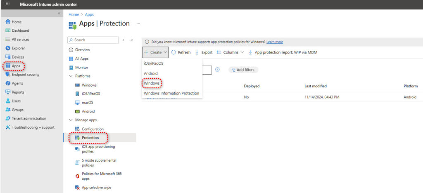Click the Refresh toolbar icon
Screen dimensions: 423x193
pos(174,52)
